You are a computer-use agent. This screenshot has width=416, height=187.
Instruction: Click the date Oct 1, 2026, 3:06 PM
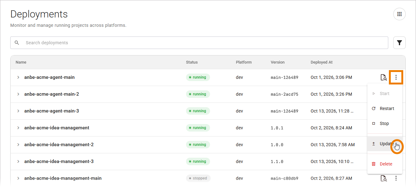pos(332,77)
